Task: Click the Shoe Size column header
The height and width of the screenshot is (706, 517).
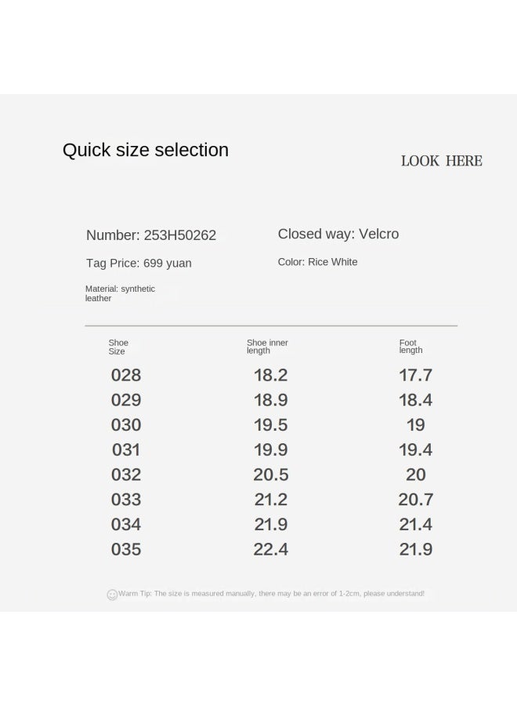Action: [118, 347]
